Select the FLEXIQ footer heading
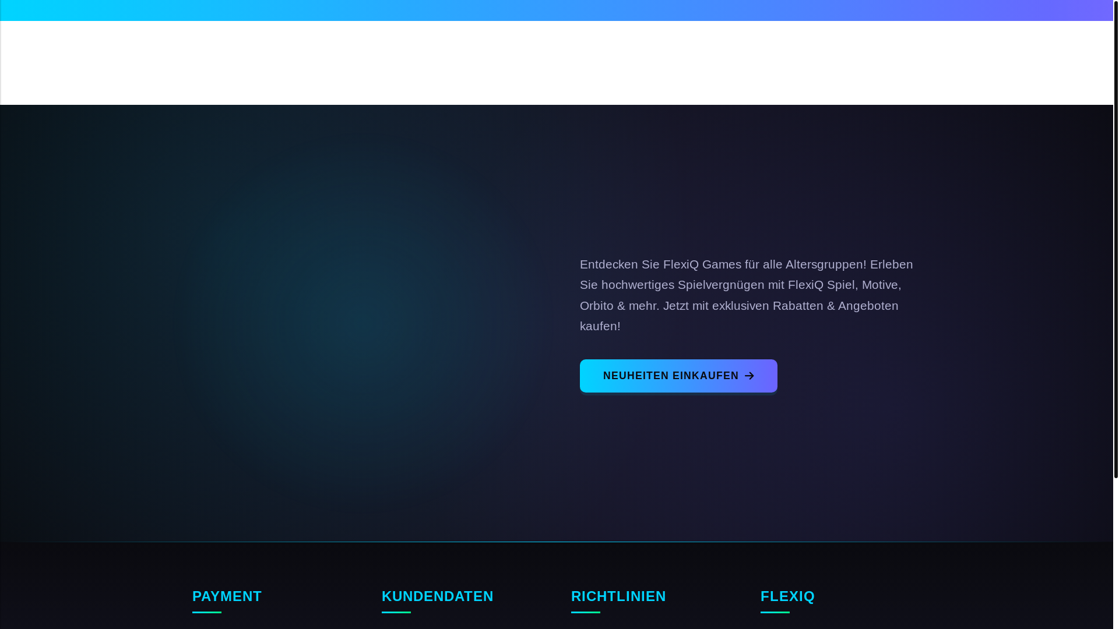The width and height of the screenshot is (1119, 629). point(787,596)
